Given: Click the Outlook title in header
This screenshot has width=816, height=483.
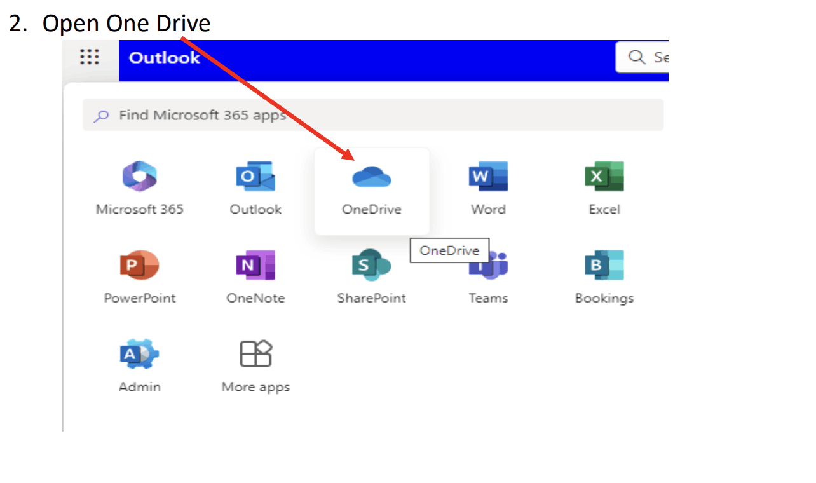Looking at the screenshot, I should (165, 58).
